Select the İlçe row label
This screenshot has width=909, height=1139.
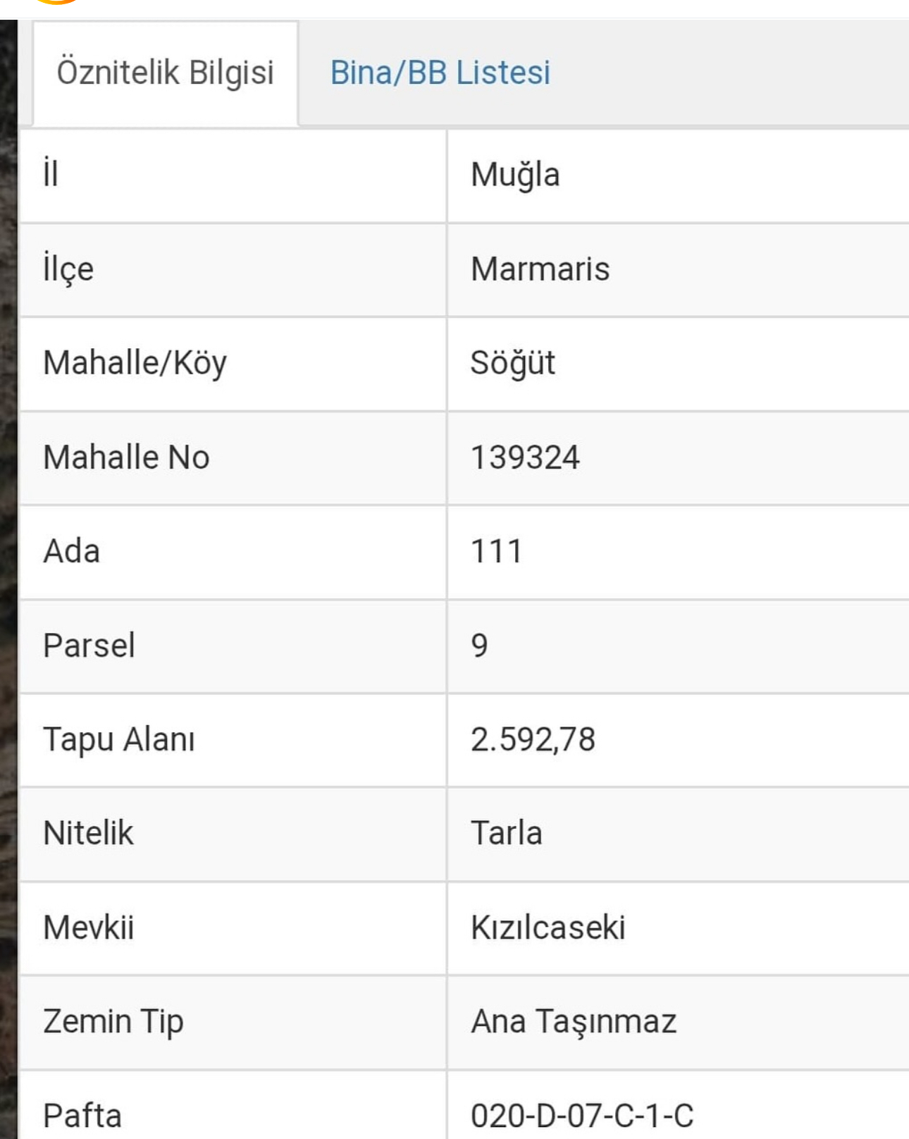[x=68, y=269]
